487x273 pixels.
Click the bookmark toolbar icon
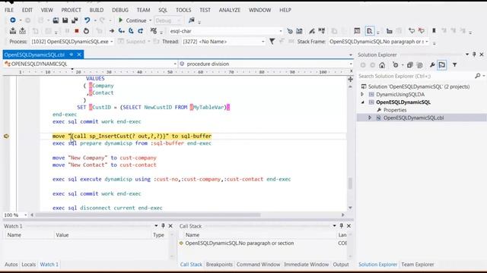click(434, 31)
